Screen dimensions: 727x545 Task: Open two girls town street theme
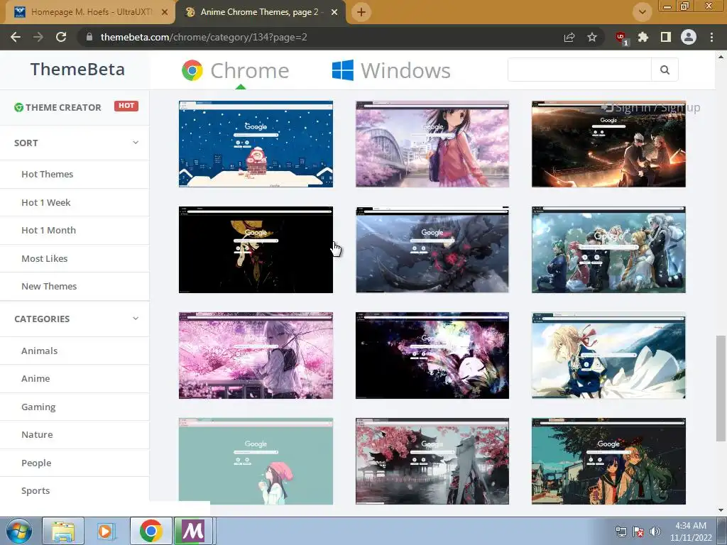608,461
